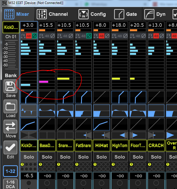Toggle 48V phantom on HiHat channel
Screen dimensions: 177x189
click(102, 36)
